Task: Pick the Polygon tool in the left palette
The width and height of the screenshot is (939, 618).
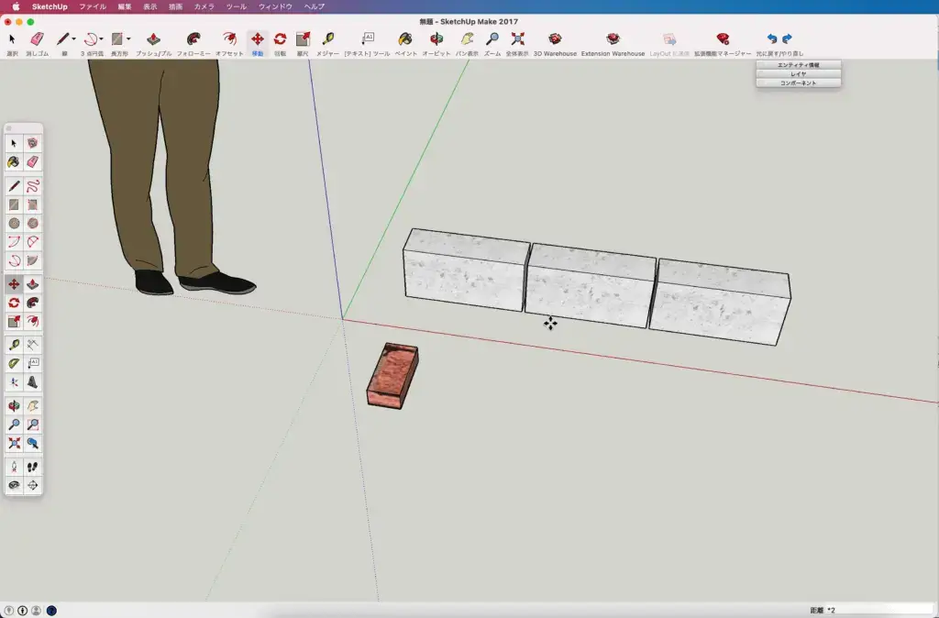Action: click(32, 224)
